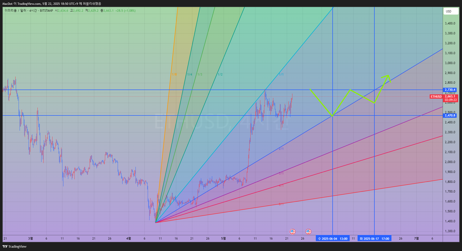Click the 3,000.0 price axis label

coord(450,63)
